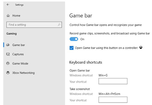Image resolution: width=152 pixels, height=105 pixels.
Task: Open the Game bar settings page
Action: [x=18, y=45]
